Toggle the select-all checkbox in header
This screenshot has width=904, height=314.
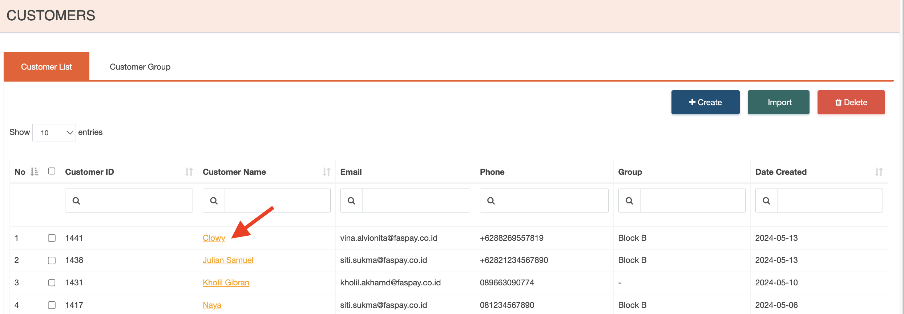coord(52,171)
